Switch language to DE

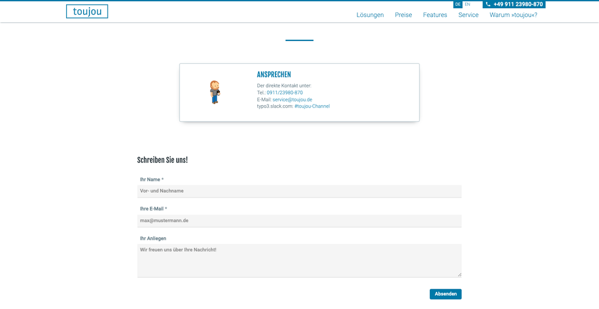(x=458, y=4)
